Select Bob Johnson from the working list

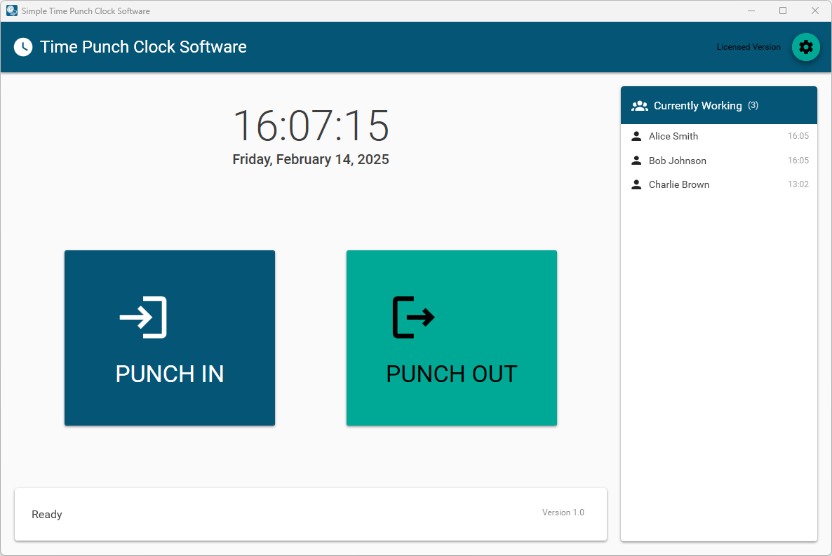(x=677, y=160)
